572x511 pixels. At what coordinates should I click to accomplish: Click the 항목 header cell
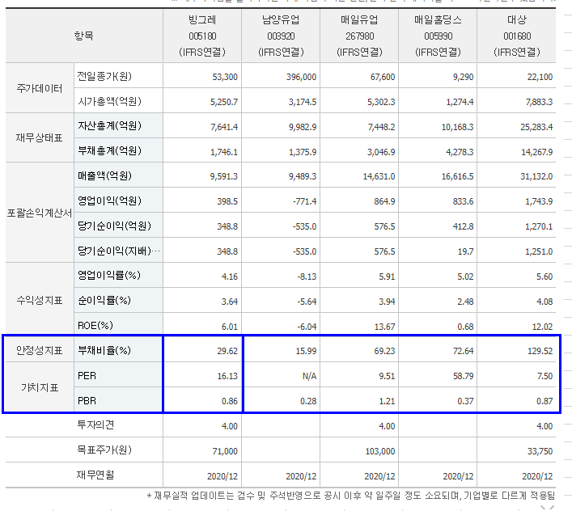tap(84, 36)
